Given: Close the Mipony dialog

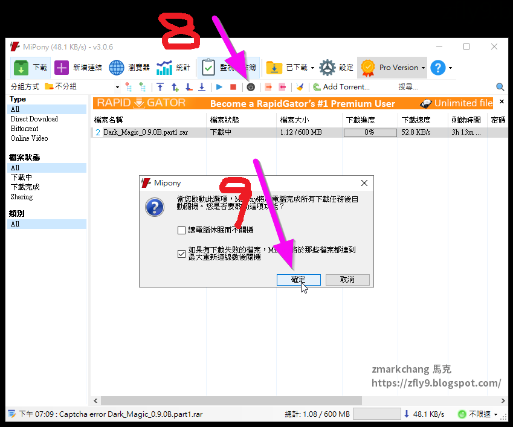Looking at the screenshot, I should coord(364,183).
